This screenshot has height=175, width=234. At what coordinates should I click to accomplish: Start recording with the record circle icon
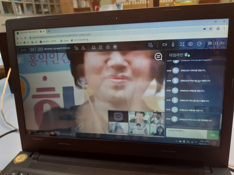pos(115,47)
